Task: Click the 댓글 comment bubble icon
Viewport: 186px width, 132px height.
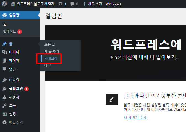Action: click(4, 69)
